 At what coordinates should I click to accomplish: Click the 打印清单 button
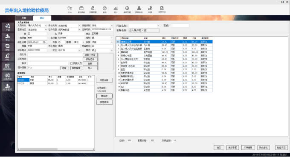(248, 148)
